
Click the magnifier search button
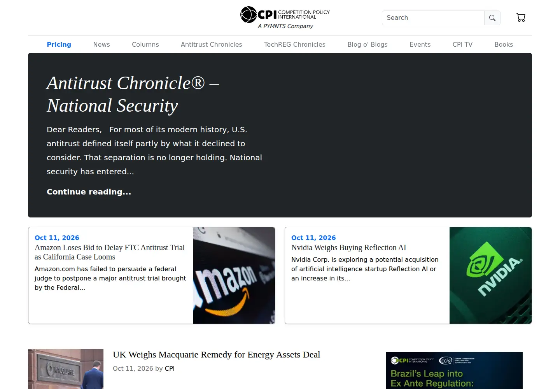point(492,18)
